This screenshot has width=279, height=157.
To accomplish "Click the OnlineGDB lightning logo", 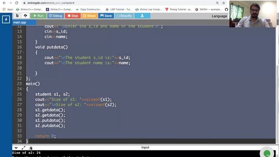I will (6, 19).
